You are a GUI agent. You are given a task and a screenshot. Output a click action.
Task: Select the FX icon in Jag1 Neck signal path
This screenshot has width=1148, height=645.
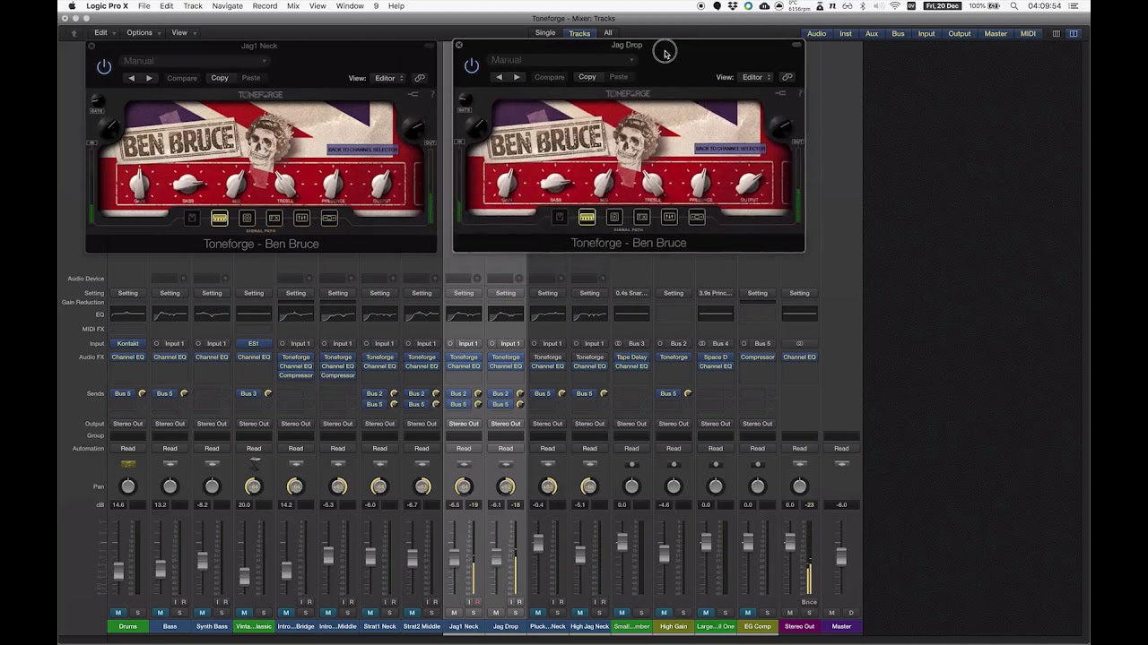(x=274, y=218)
